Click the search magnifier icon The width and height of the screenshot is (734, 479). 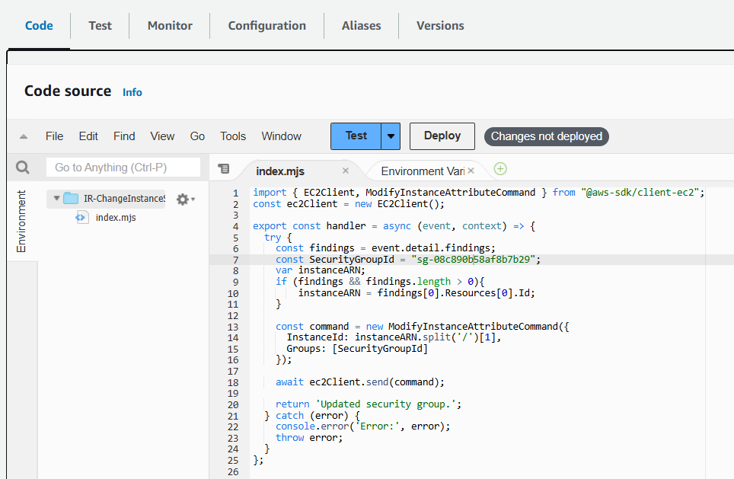[23, 168]
